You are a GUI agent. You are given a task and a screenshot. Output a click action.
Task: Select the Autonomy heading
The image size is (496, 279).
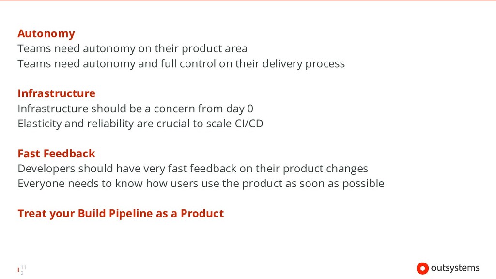tap(46, 33)
